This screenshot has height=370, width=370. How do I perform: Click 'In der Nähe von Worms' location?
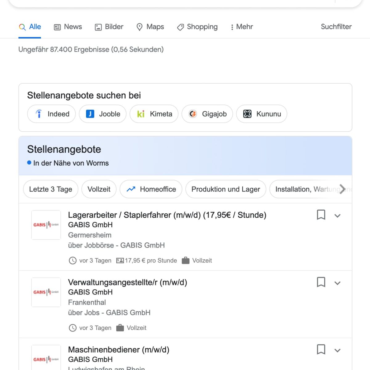[x=71, y=163]
